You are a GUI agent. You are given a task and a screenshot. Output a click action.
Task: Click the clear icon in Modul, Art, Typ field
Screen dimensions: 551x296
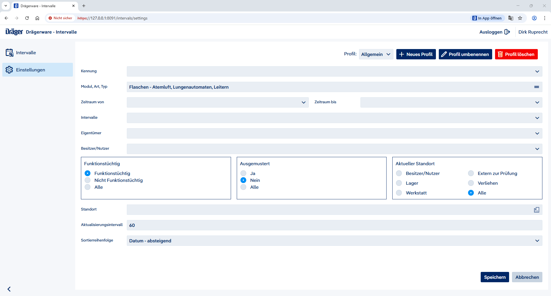point(536,87)
